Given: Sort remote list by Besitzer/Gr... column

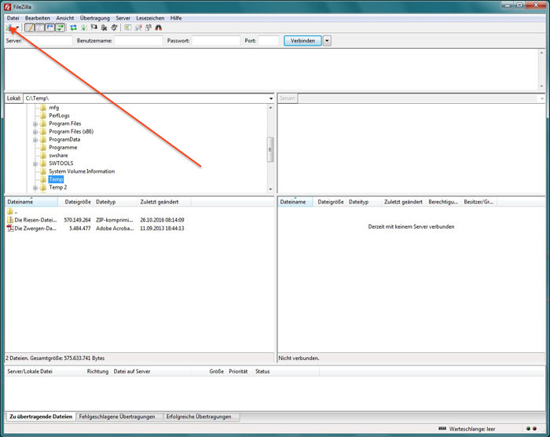Looking at the screenshot, I should pyautogui.click(x=478, y=202).
